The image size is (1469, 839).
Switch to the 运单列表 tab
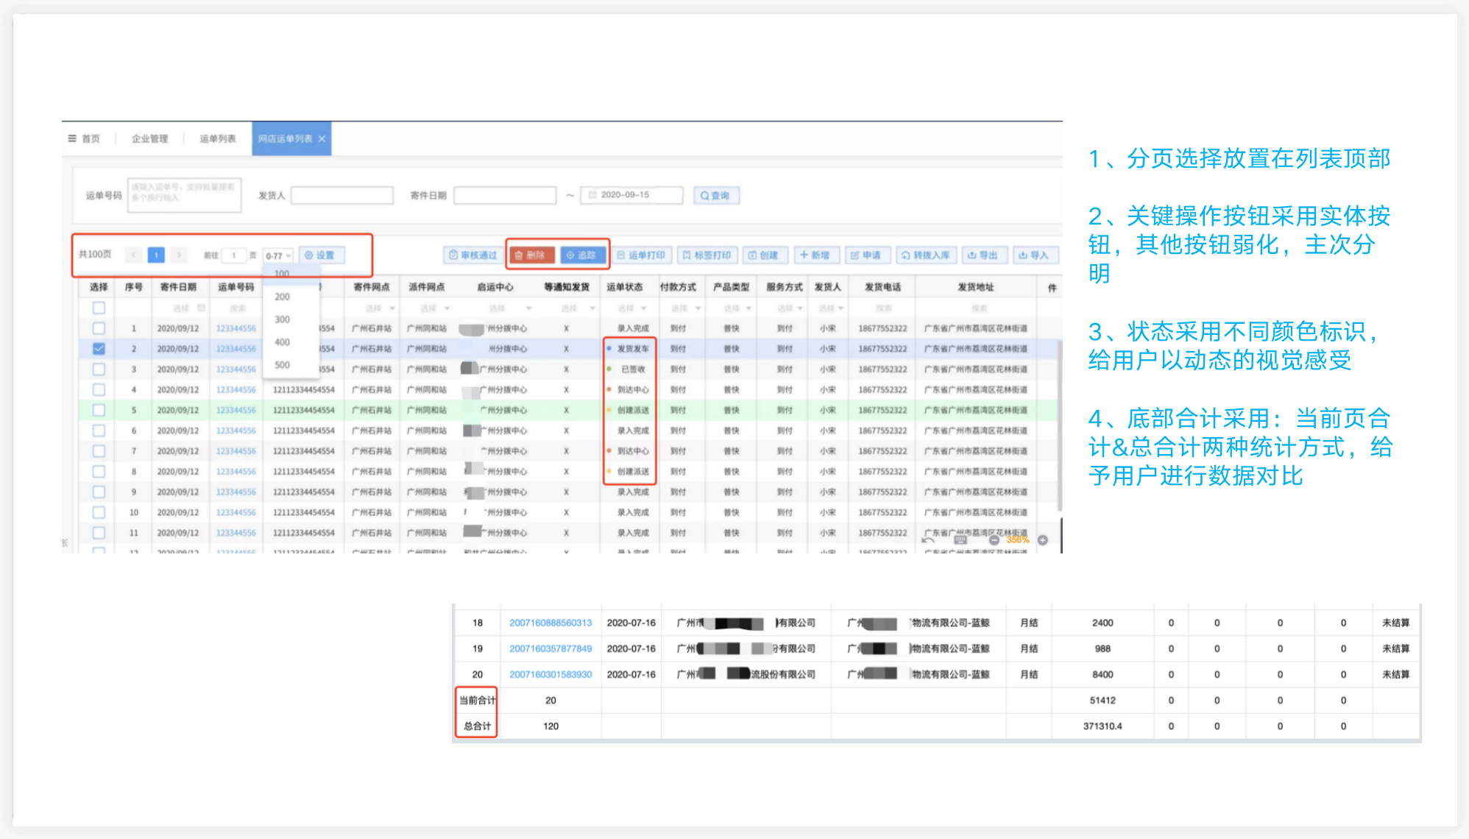[218, 138]
